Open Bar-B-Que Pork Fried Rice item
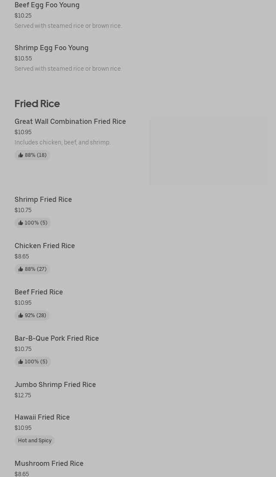This screenshot has height=477, width=276. coord(57,339)
